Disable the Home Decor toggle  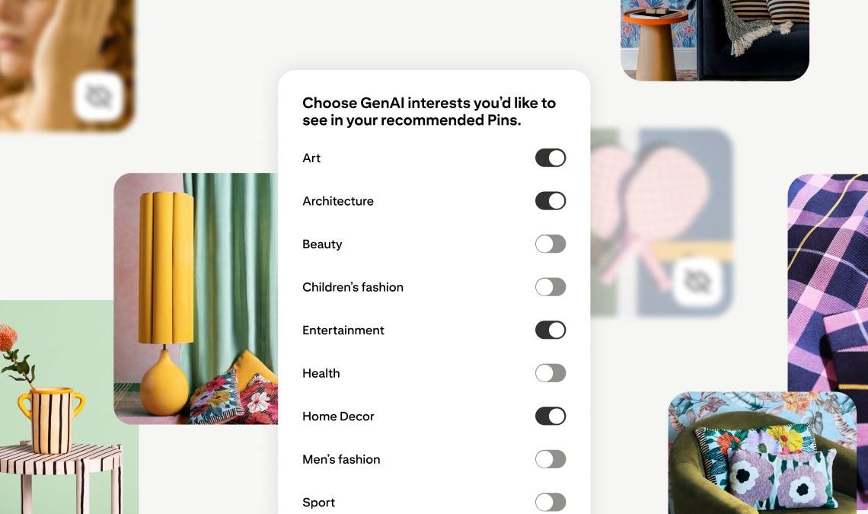pyautogui.click(x=550, y=416)
